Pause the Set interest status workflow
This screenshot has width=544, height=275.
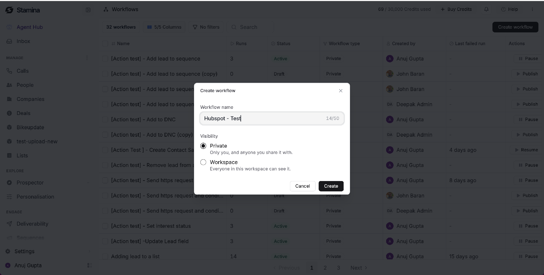pyautogui.click(x=528, y=226)
